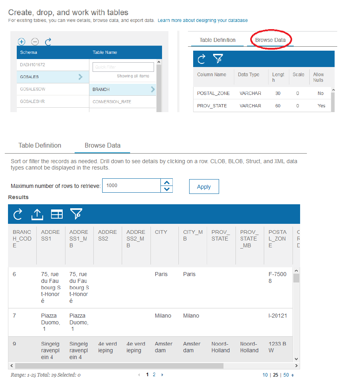Open the column chooser grid icon
Viewport: 346px width, 383px height.
point(57,214)
